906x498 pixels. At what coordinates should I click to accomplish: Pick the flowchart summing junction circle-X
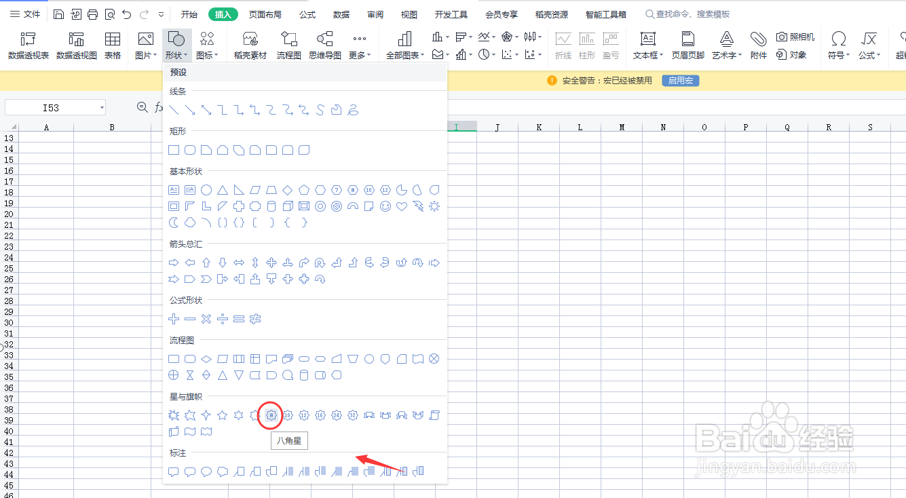click(434, 359)
